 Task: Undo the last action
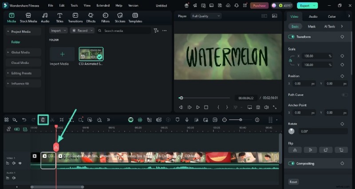click(24, 120)
